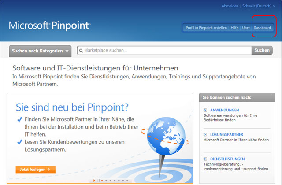The width and height of the screenshot is (282, 185).
Task: Click the Abmelden link
Action: tap(230, 6)
